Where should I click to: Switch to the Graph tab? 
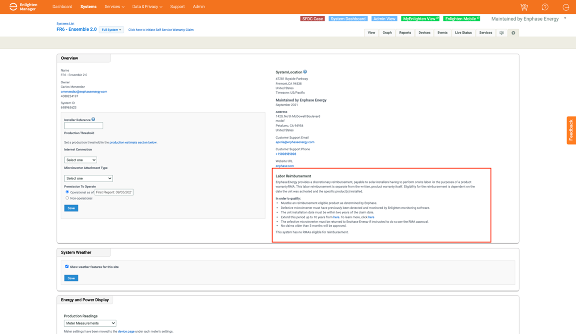pos(387,33)
